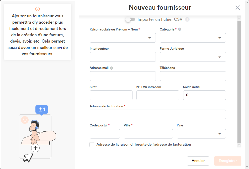Click the orange question mark help icon

point(38,9)
